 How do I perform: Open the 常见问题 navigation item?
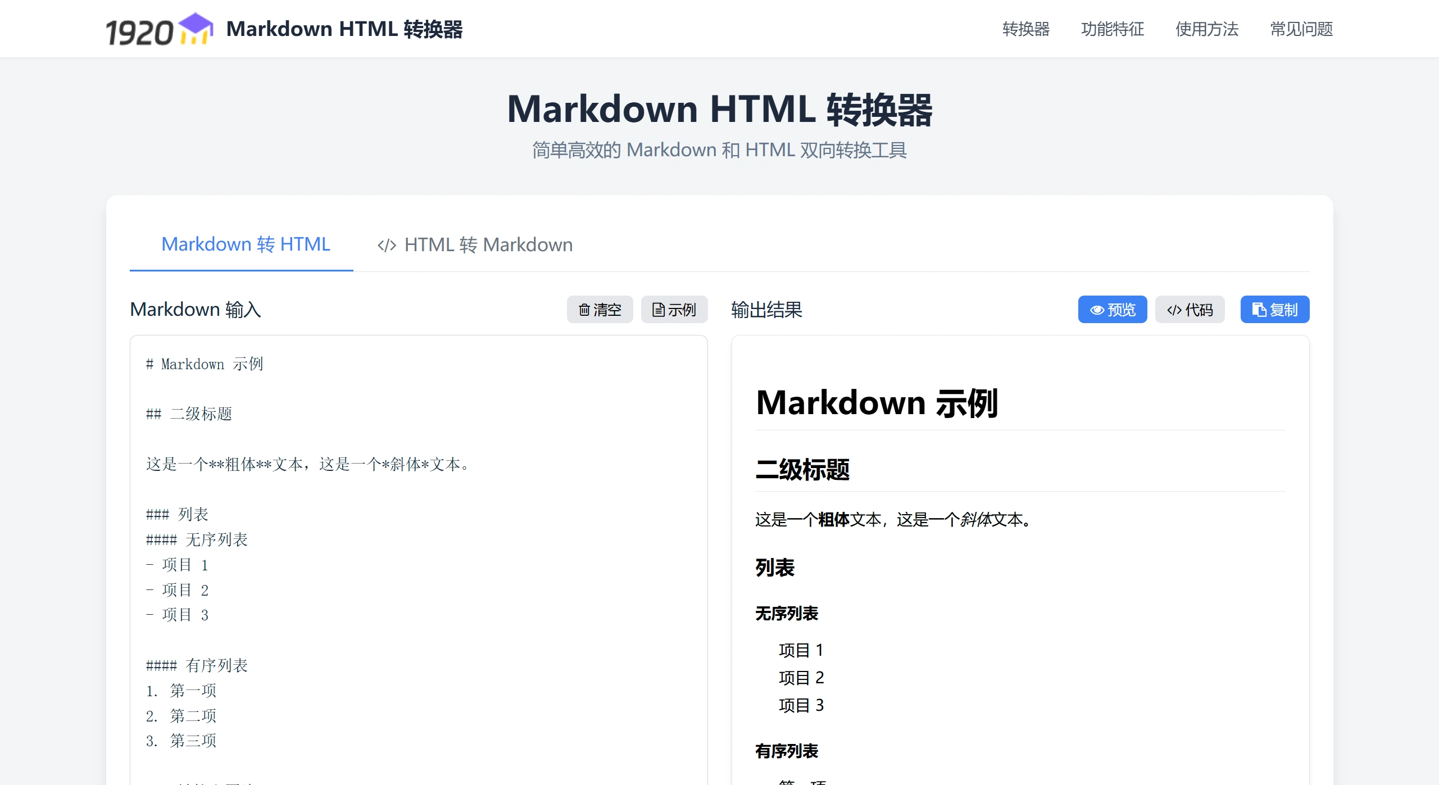click(x=1301, y=29)
